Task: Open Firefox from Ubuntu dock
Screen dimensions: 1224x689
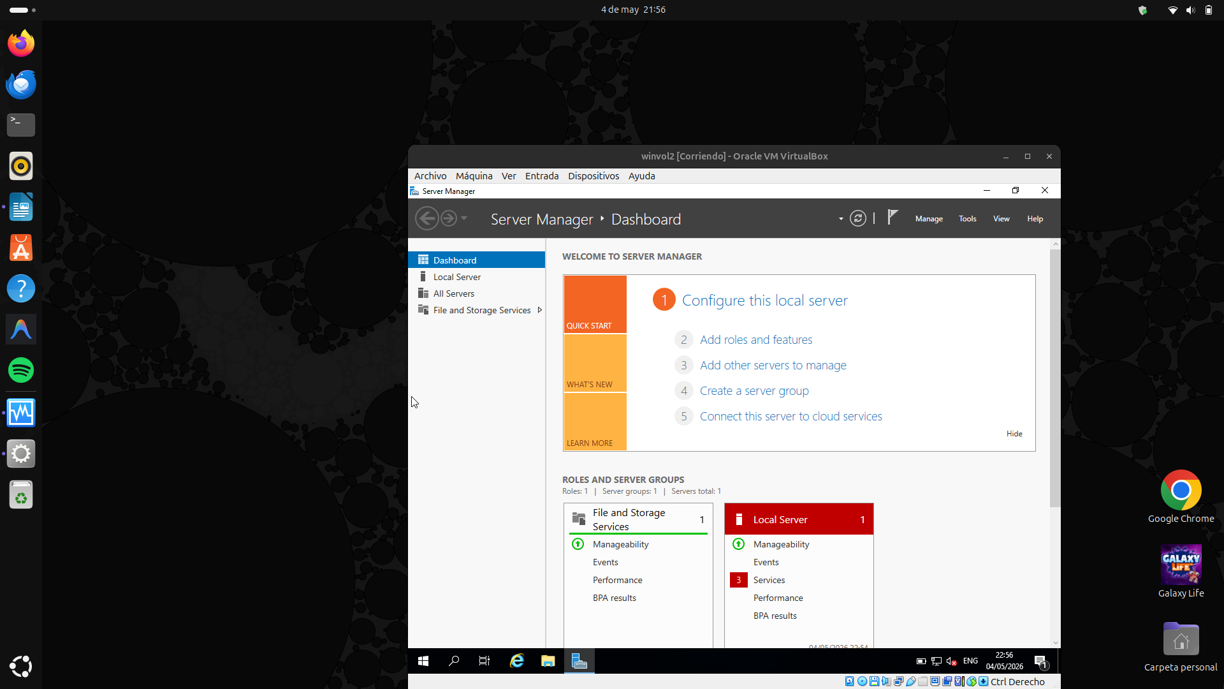Action: [x=21, y=43]
